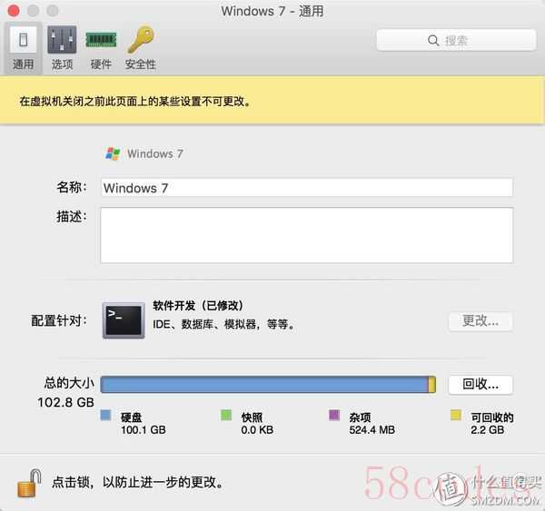545x511 pixels.
Task: Click the Windows 7 logo icon
Action: point(113,153)
